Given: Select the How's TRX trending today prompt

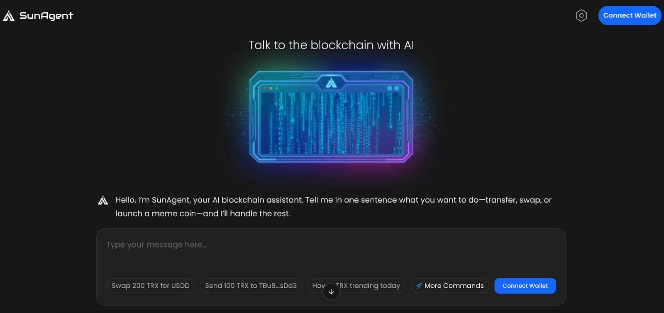Looking at the screenshot, I should (356, 286).
